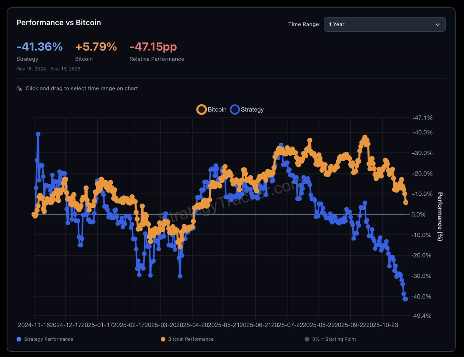Viewport: 464px width, 357px height.
Task: Click the Time Range dropdown chevron
Action: 437,24
